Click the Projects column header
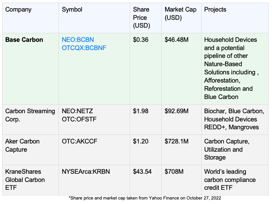Viewport: 272px width, 204px height. pyautogui.click(x=215, y=9)
